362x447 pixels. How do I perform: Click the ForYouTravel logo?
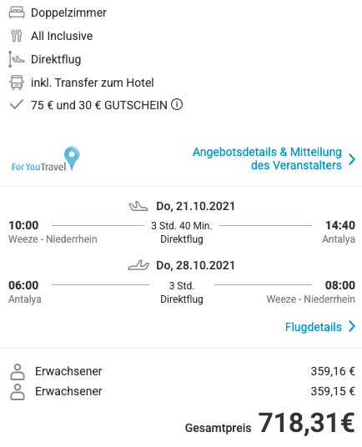tap(46, 158)
